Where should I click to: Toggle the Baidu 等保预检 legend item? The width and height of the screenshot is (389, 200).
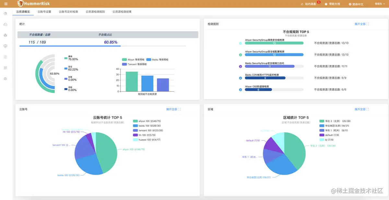[x=157, y=60]
